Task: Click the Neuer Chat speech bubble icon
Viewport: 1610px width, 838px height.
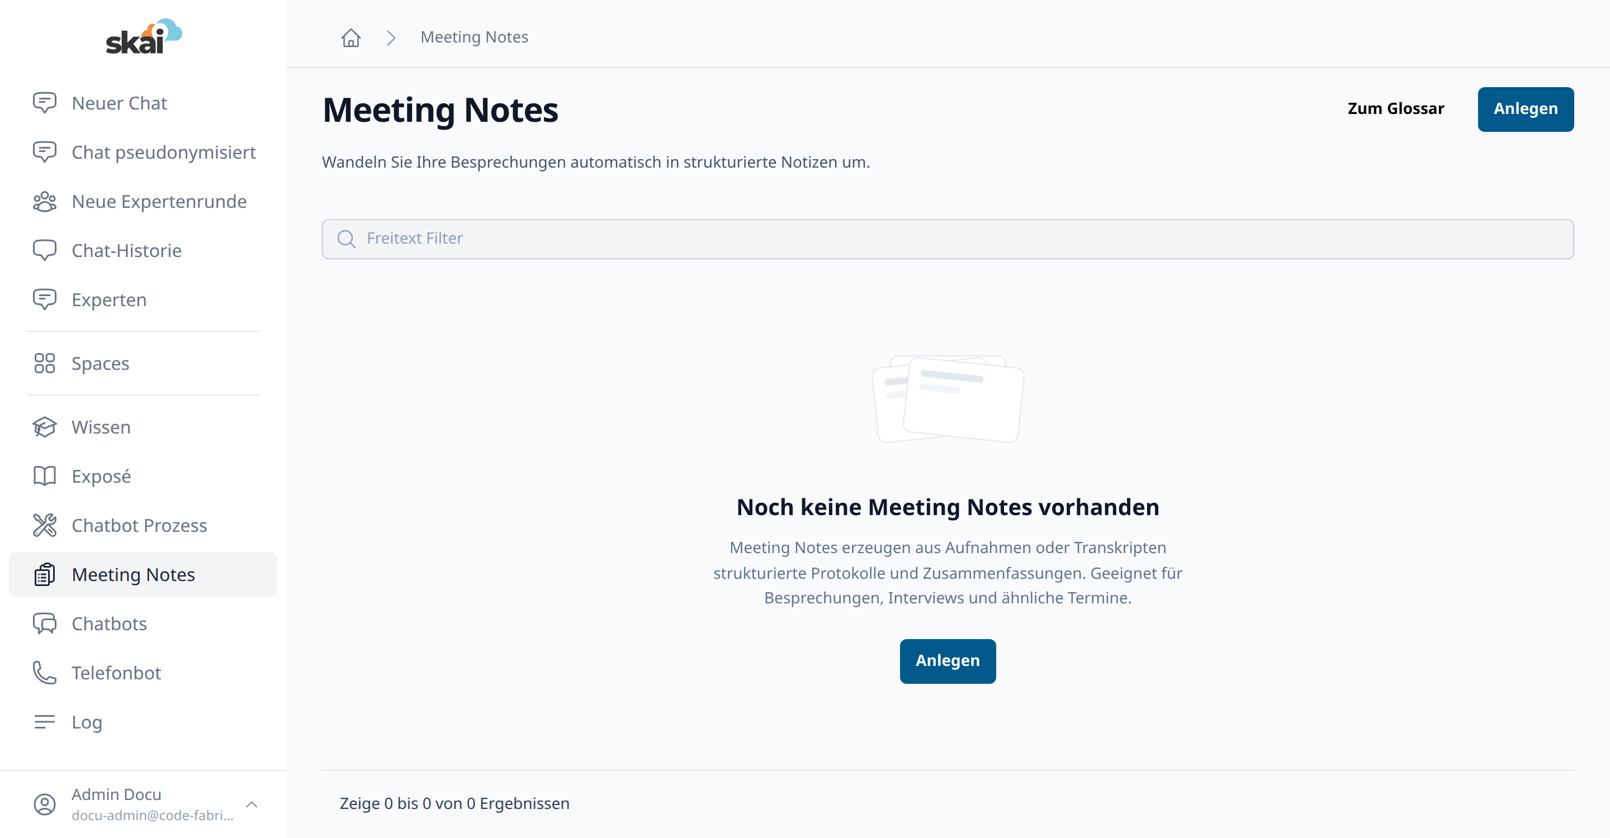Action: pyautogui.click(x=44, y=103)
